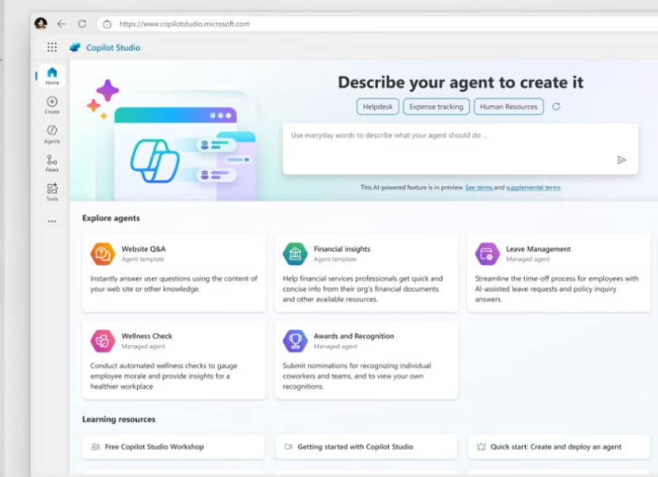Viewport: 658px width, 477px height.
Task: Select the Helpdesk suggestion chip
Action: [378, 107]
